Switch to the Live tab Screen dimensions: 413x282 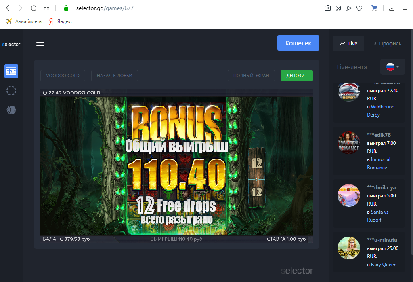point(348,43)
